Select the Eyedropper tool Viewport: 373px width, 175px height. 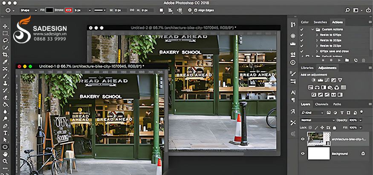[5, 62]
